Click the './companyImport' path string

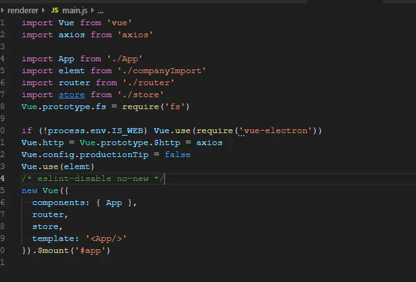(161, 71)
